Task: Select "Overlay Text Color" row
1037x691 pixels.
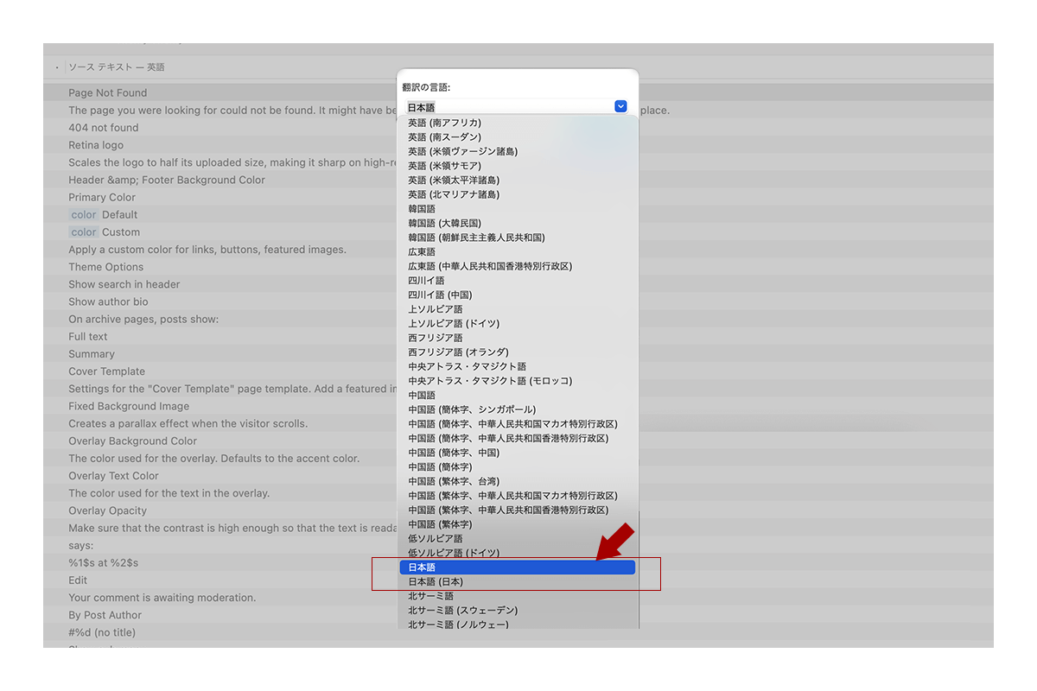Action: click(x=114, y=475)
